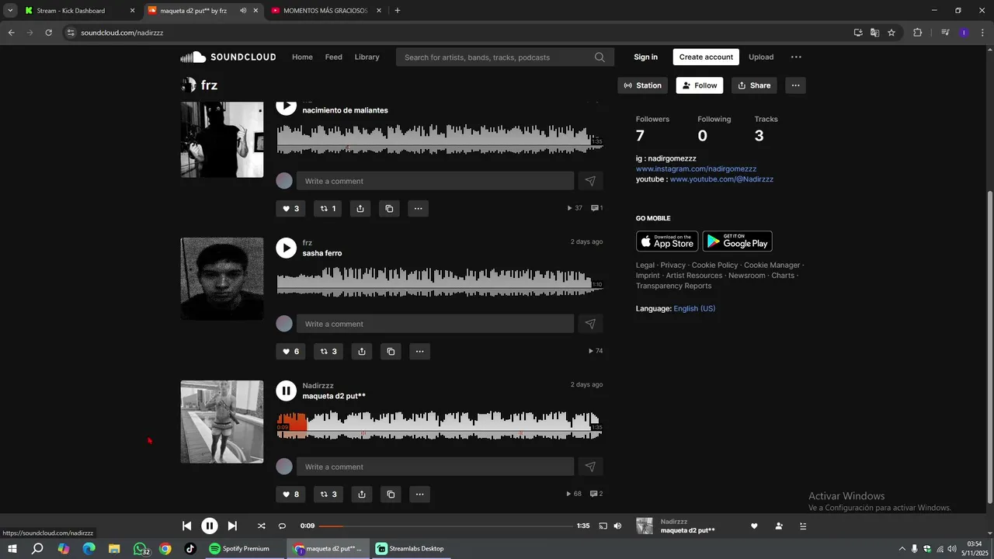
Task: Go to Home in SoundCloud header
Action: click(302, 57)
